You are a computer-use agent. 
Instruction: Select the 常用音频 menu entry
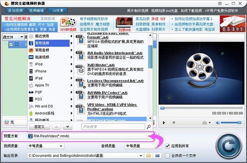50,50
